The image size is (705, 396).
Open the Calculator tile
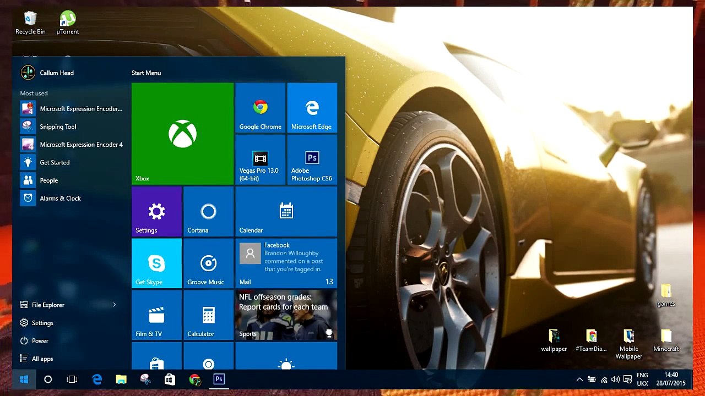(208, 315)
